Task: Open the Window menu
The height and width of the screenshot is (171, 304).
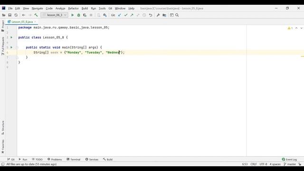Action: (x=120, y=9)
